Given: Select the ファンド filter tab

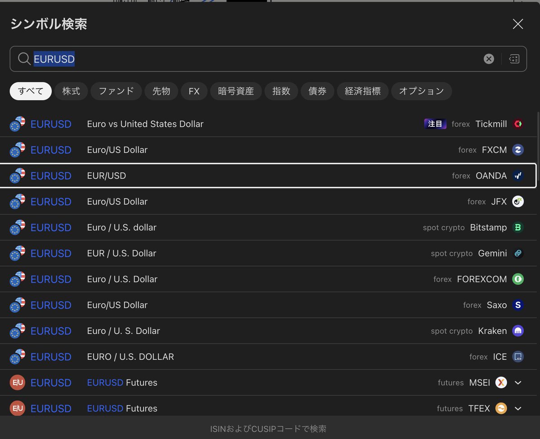Looking at the screenshot, I should pyautogui.click(x=116, y=91).
